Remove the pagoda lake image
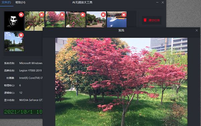The image size is (201, 126). (21, 35)
